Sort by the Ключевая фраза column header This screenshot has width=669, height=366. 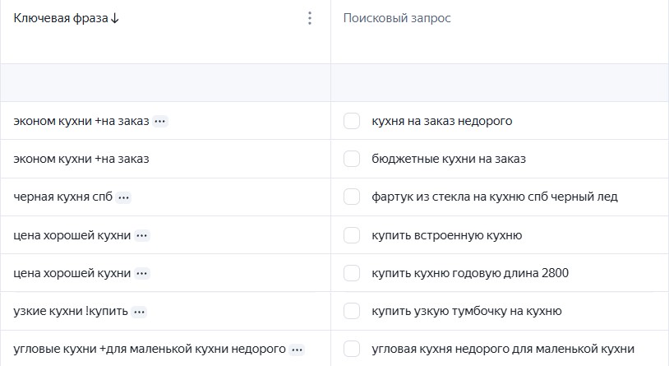pyautogui.click(x=61, y=18)
